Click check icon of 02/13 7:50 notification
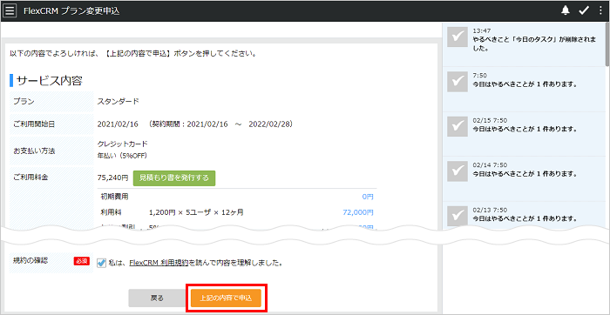 (457, 216)
